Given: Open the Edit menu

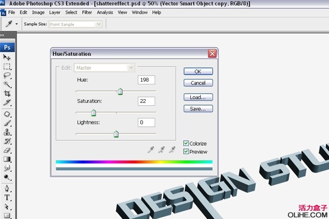Looking at the screenshot, I should (x=23, y=13).
